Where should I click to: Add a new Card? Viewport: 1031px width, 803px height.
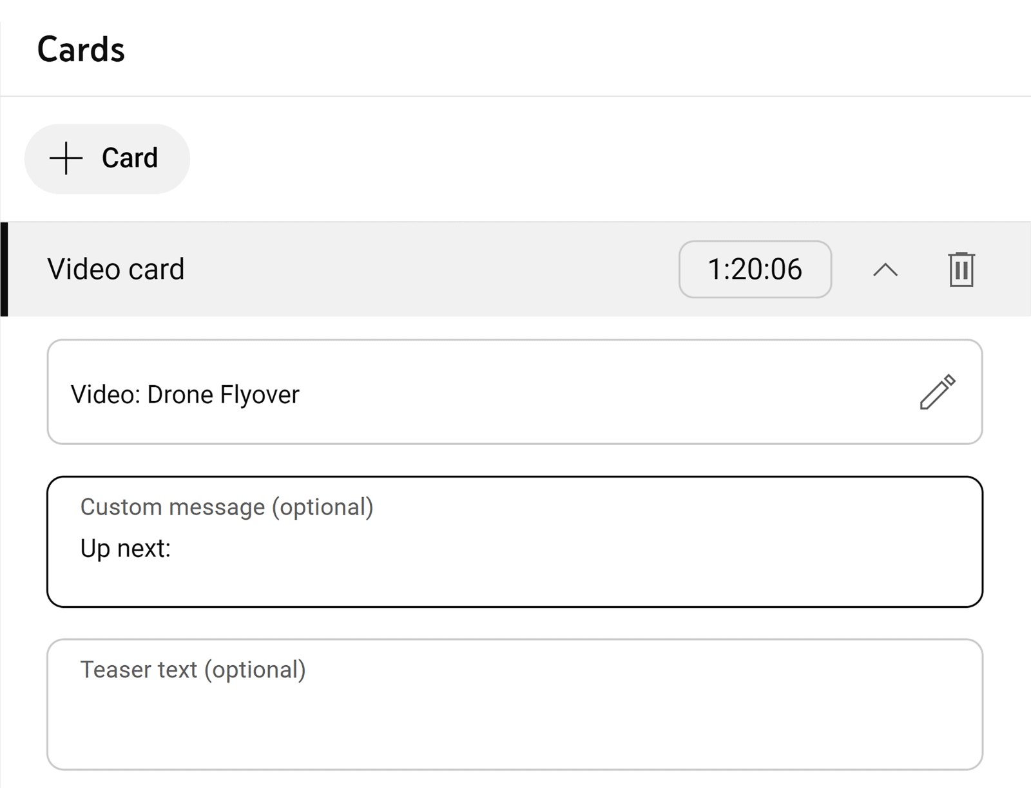pos(106,158)
